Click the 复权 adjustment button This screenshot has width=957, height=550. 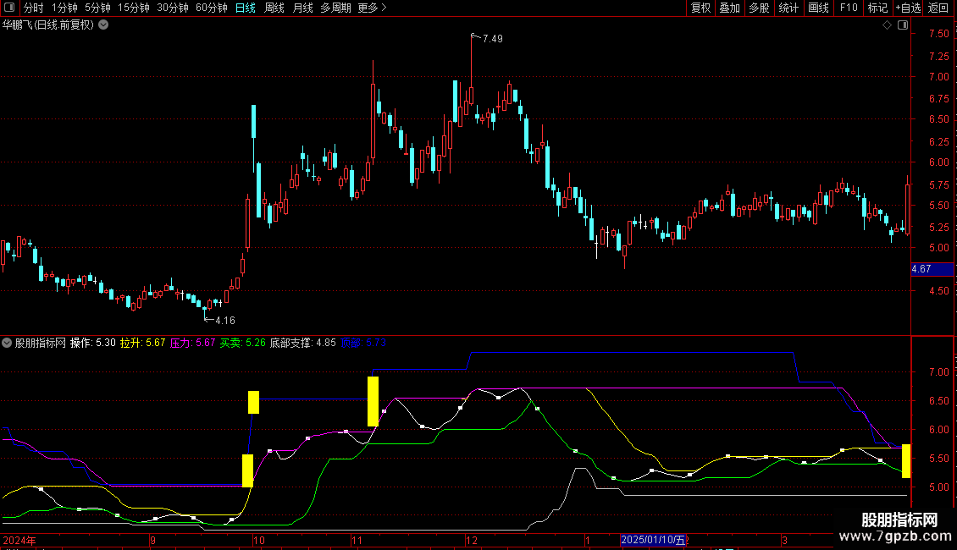pos(700,8)
